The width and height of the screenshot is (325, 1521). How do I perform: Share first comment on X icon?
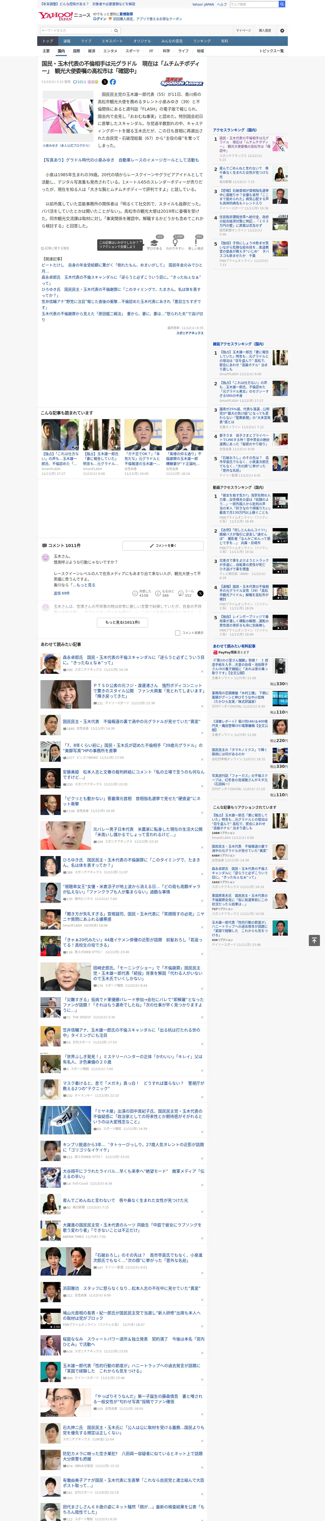point(200,593)
